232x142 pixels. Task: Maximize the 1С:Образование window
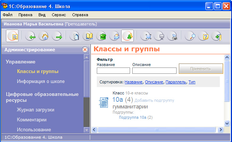point(218,6)
